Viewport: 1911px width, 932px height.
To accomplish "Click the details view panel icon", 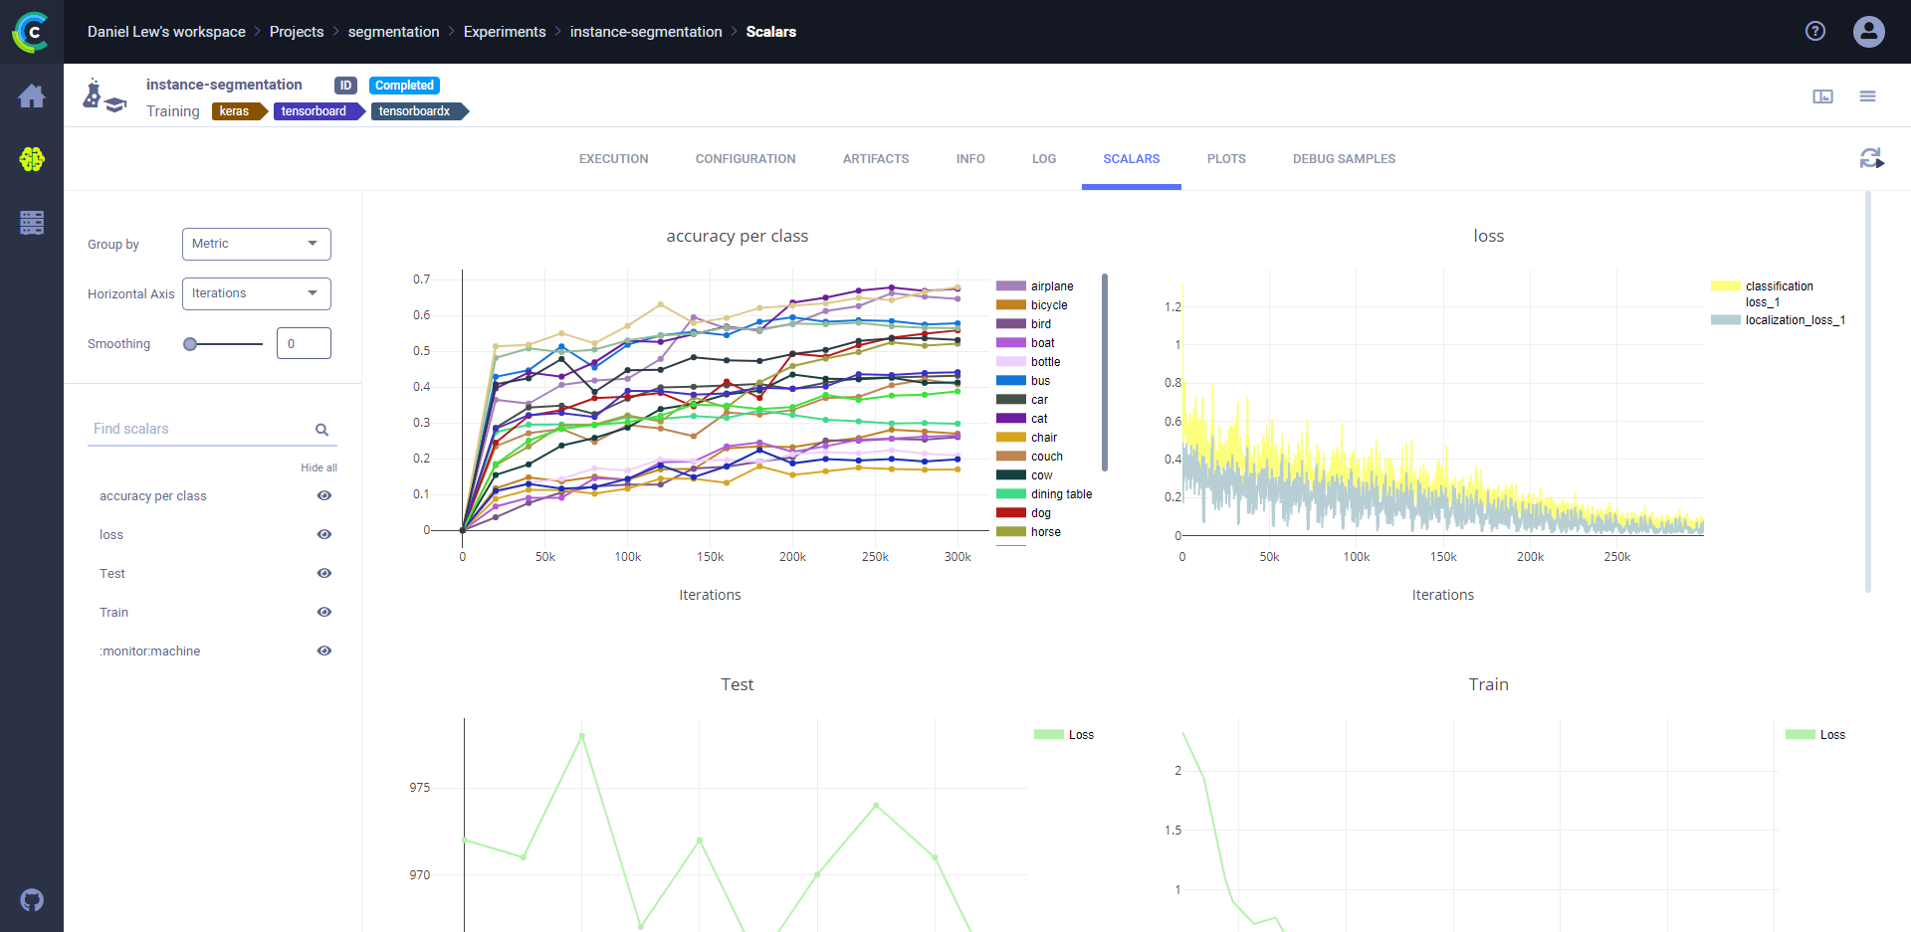I will [x=1822, y=96].
